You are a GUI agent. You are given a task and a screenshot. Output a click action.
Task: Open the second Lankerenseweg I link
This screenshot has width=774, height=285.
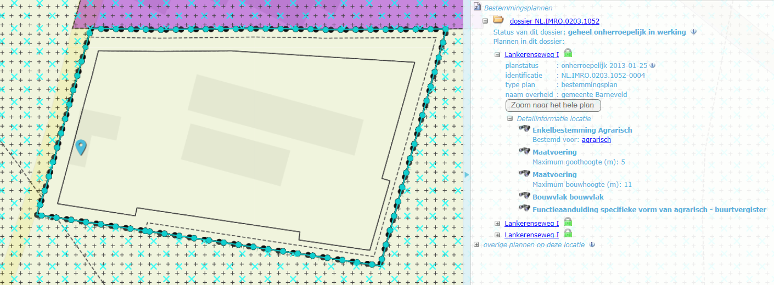coord(531,223)
